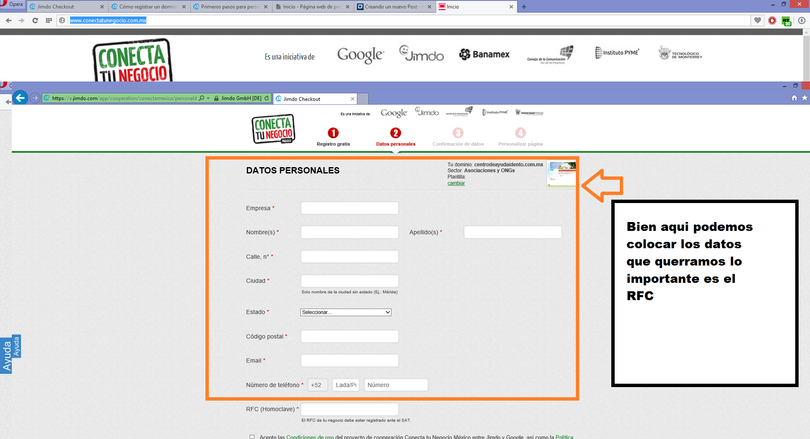This screenshot has width=810, height=439.
Task: Open the Estado Seleccionar dropdown
Action: coord(346,312)
